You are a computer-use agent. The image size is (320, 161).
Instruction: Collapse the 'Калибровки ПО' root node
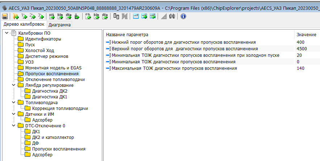[7, 33]
